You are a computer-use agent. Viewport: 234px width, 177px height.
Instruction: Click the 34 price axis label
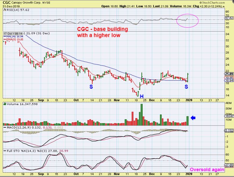pyautogui.click(x=227, y=34)
